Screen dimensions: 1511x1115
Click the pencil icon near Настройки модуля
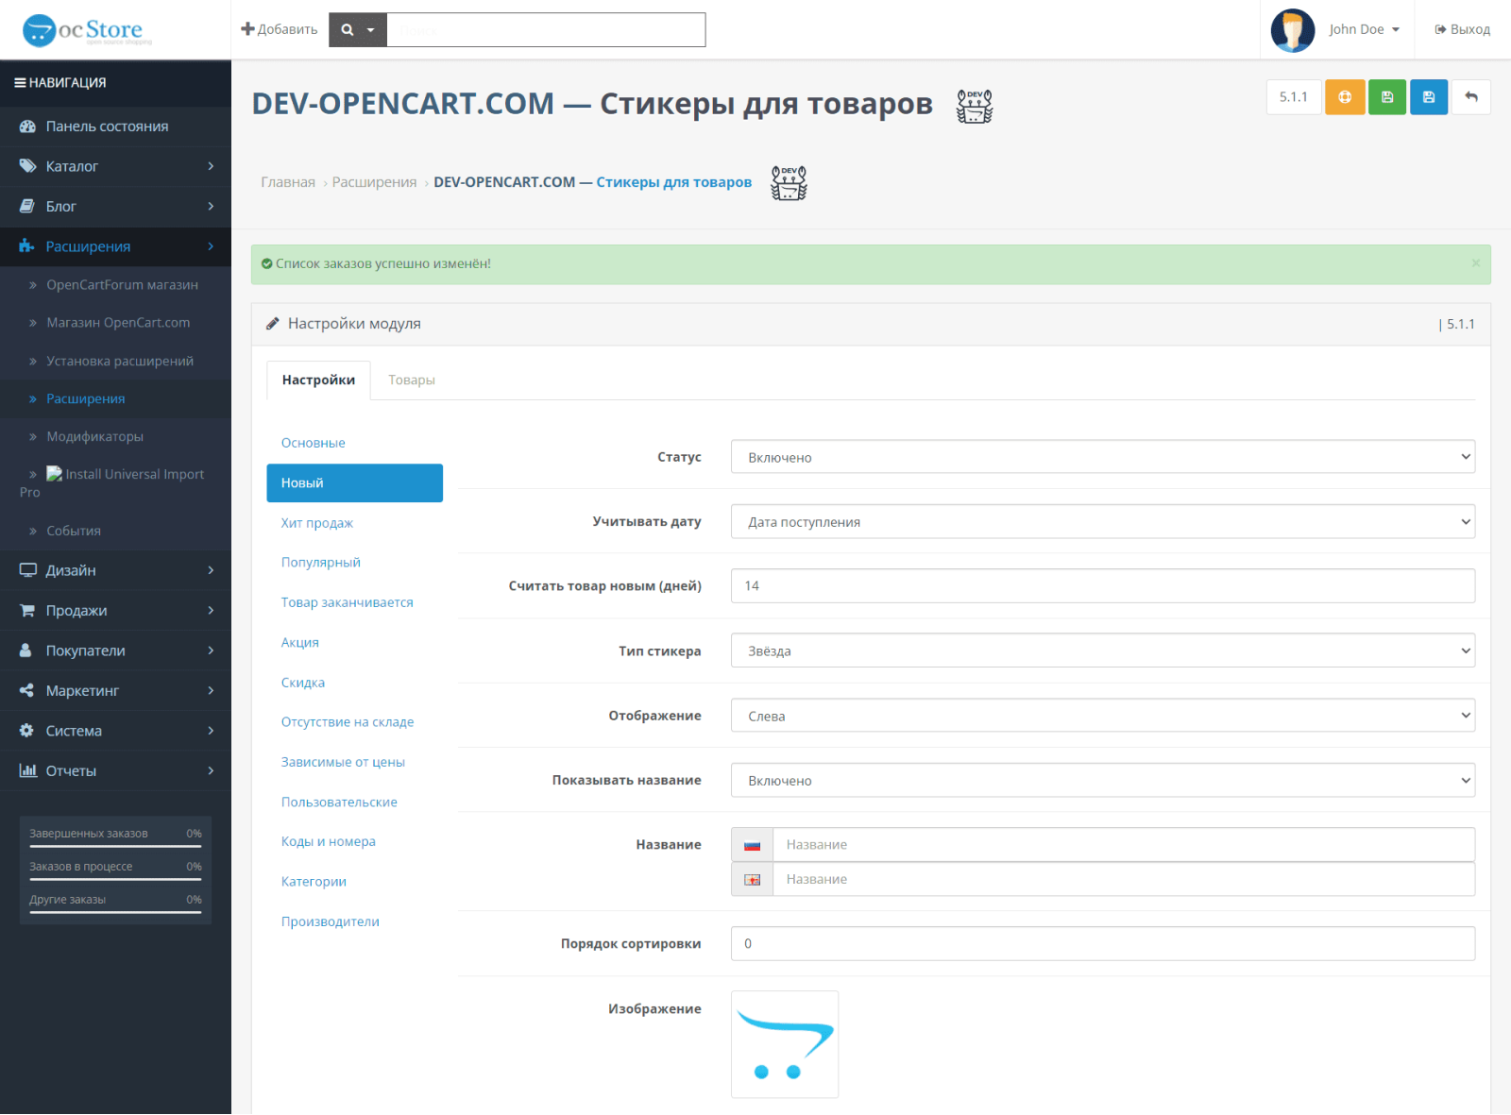(x=272, y=324)
